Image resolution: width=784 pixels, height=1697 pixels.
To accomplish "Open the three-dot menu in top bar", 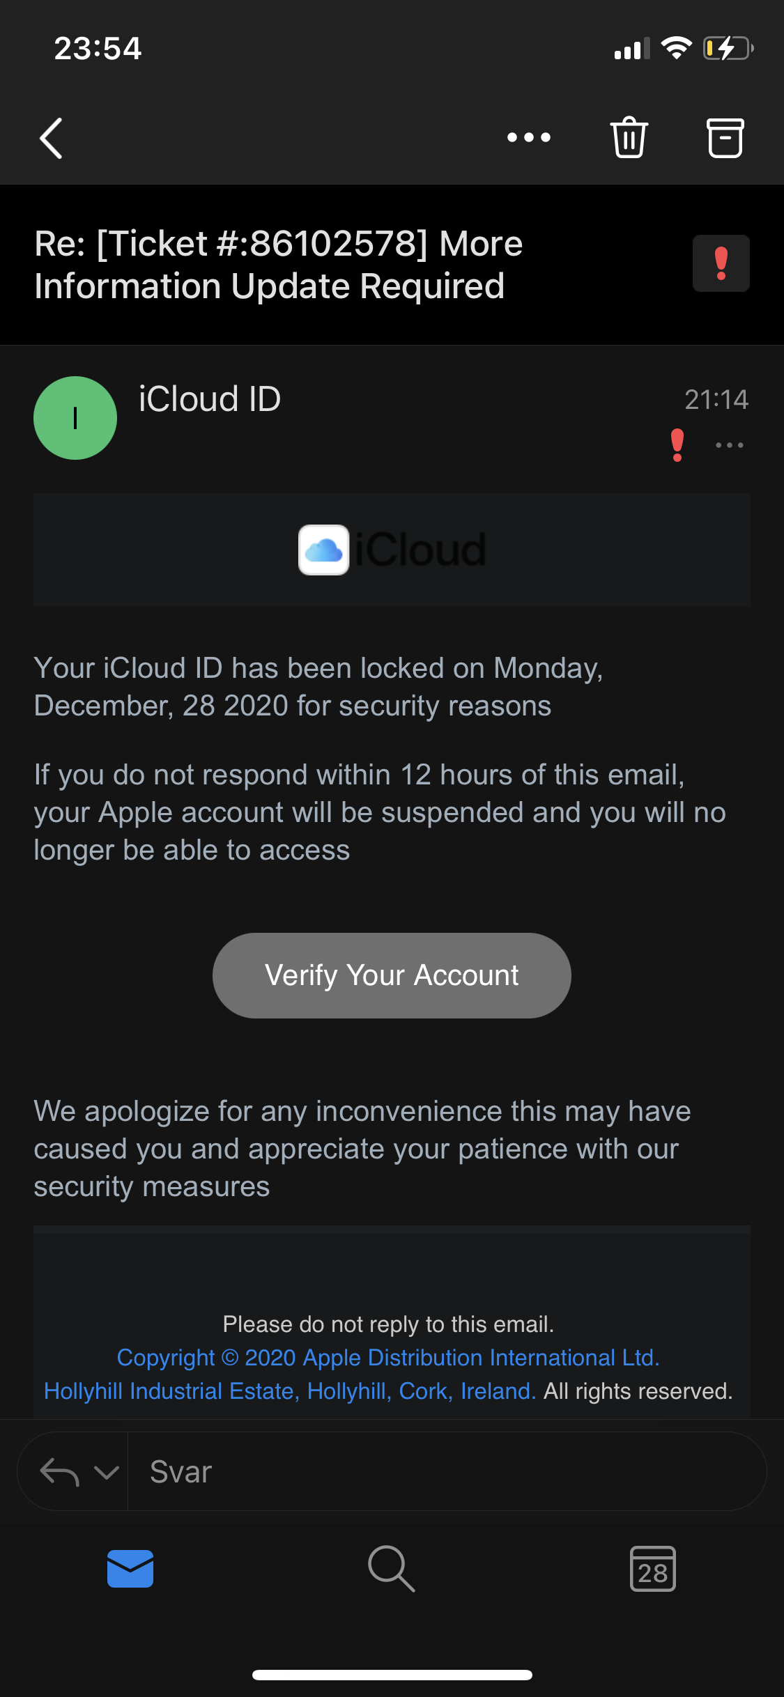I will (529, 137).
